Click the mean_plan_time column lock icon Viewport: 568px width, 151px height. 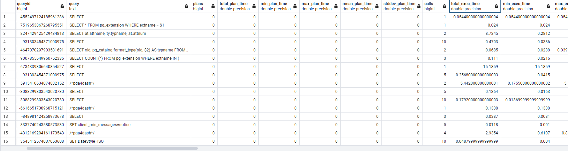(x=377, y=6)
